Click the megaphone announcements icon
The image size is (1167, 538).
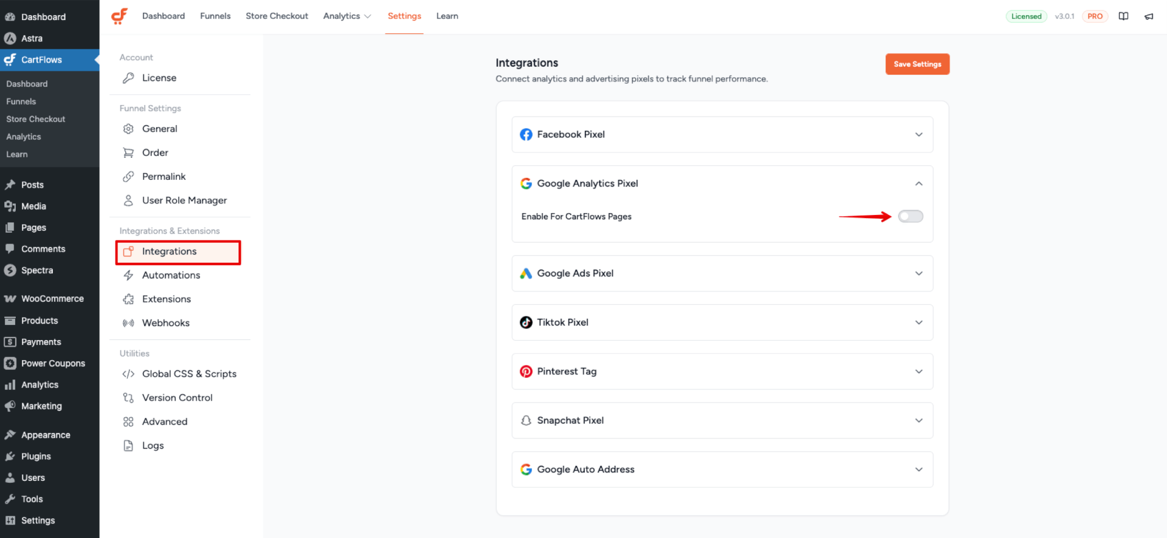click(x=1149, y=16)
